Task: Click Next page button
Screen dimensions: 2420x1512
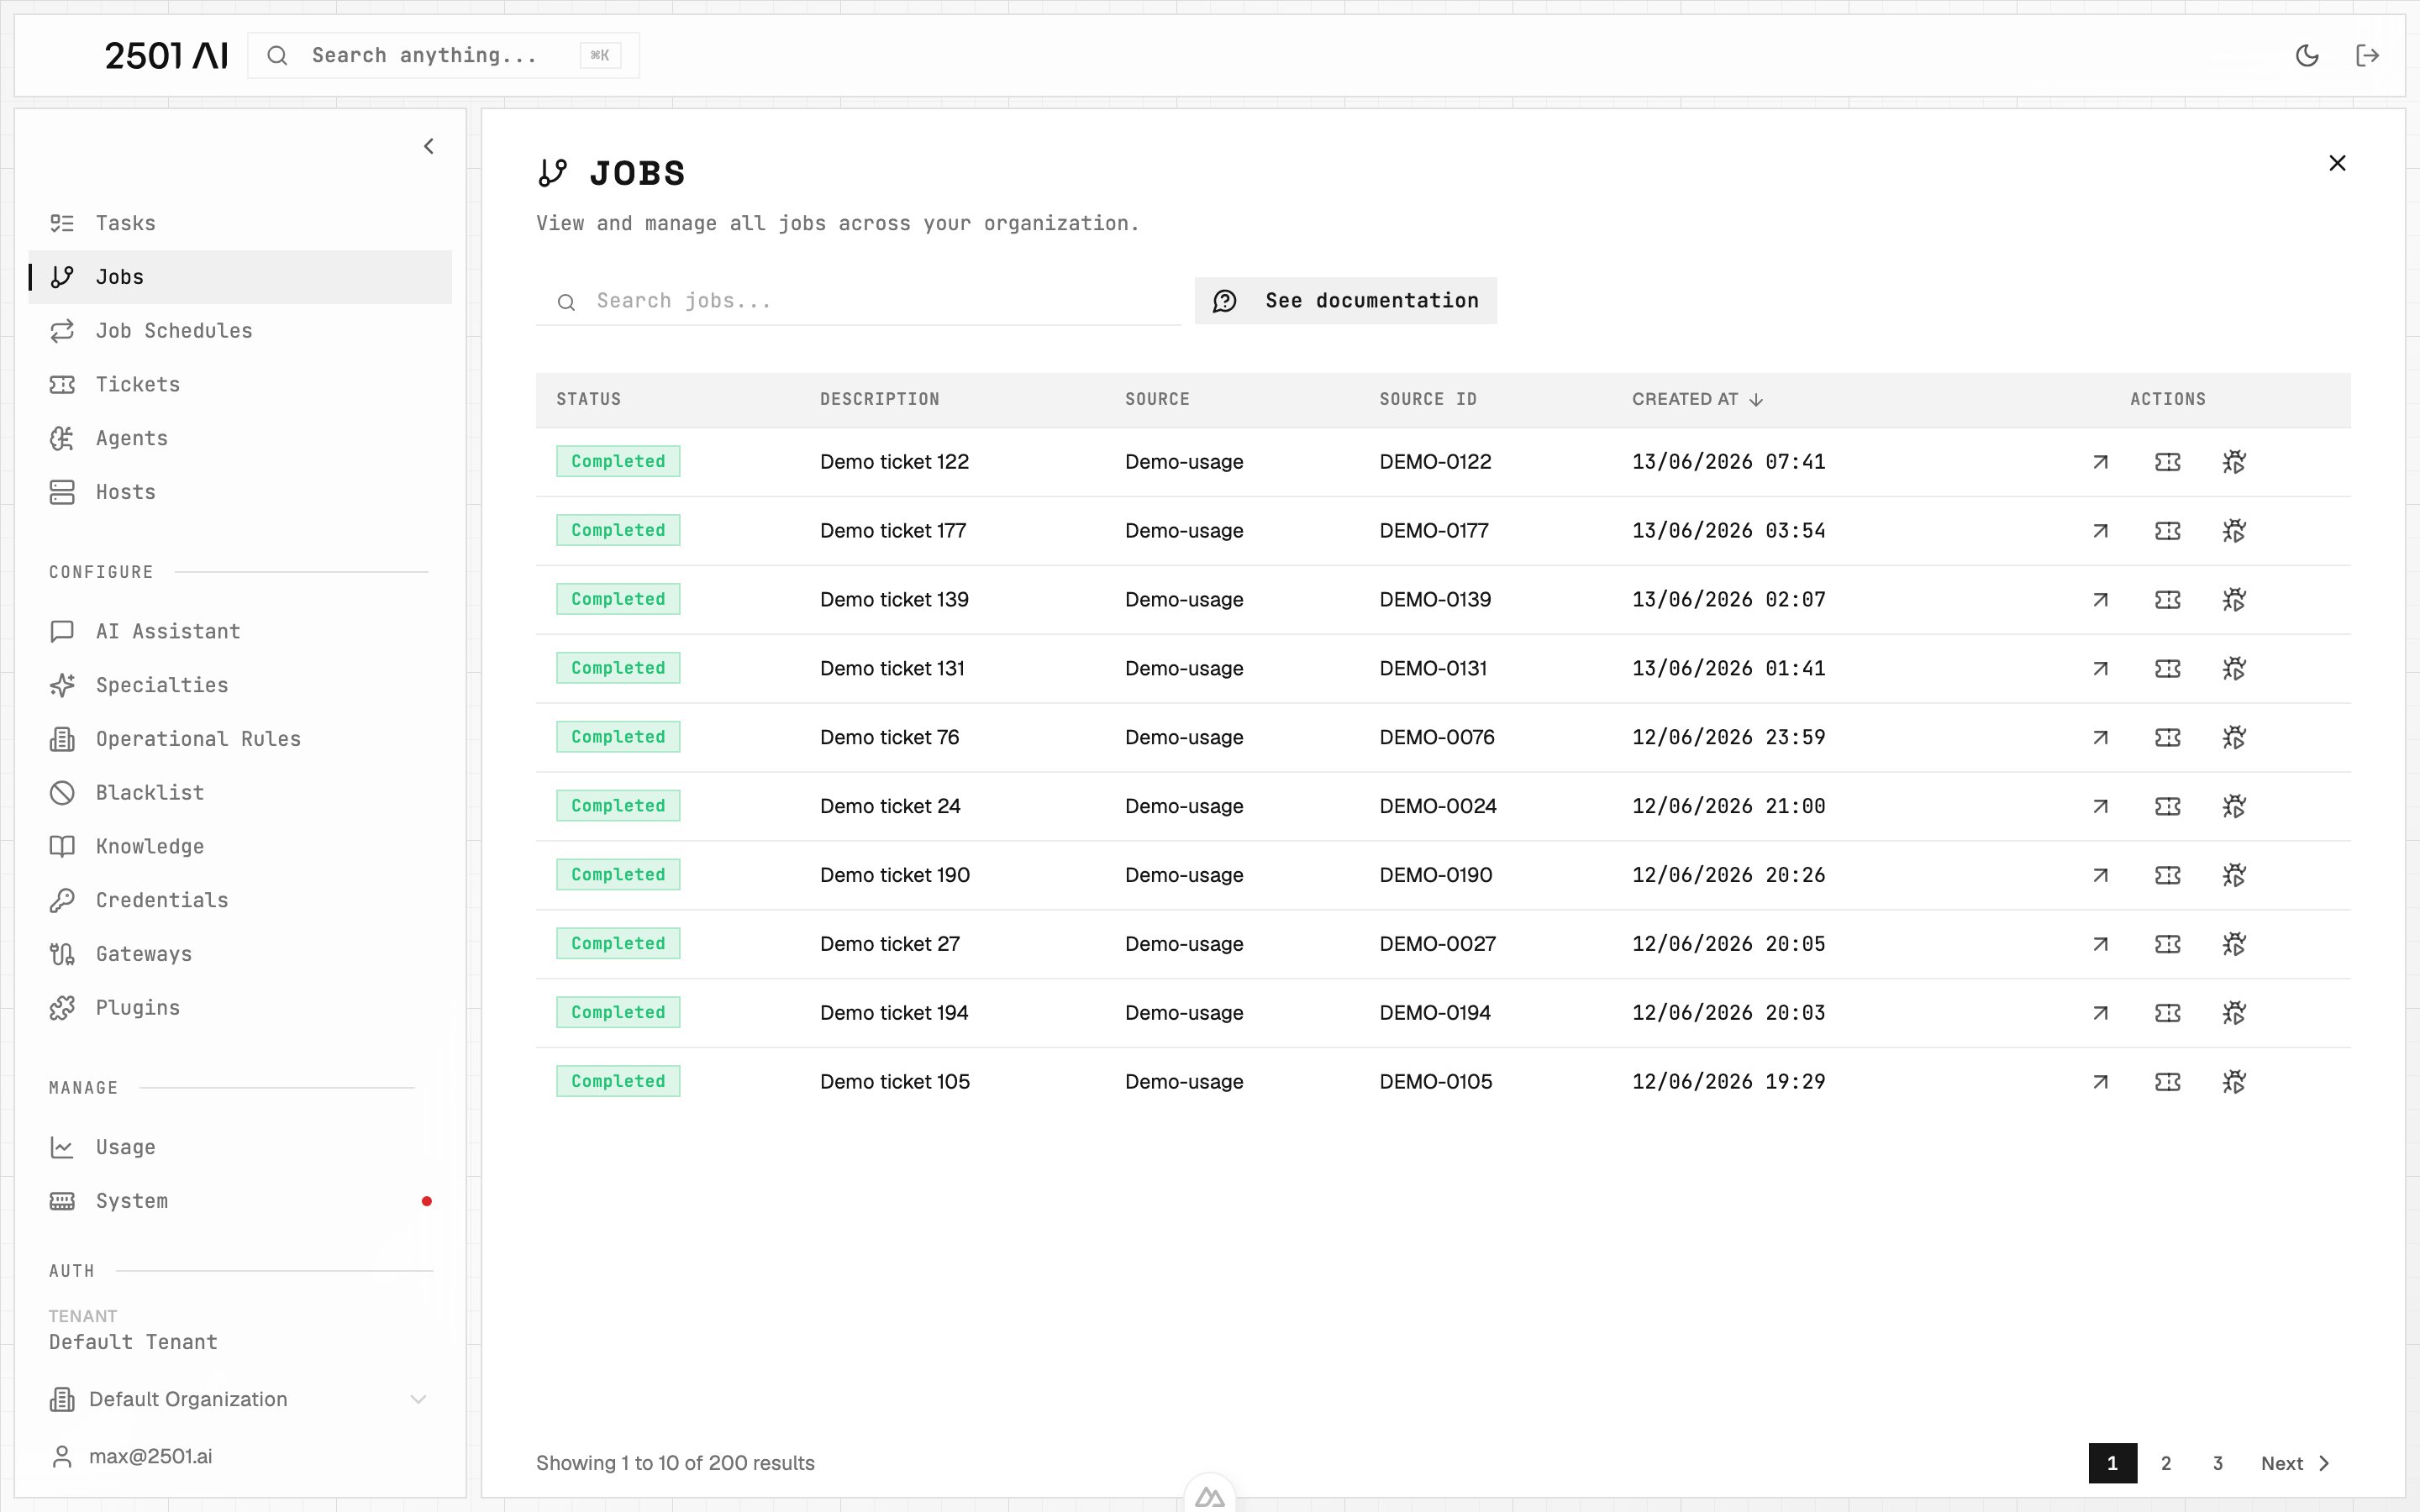Action: click(x=2296, y=1463)
